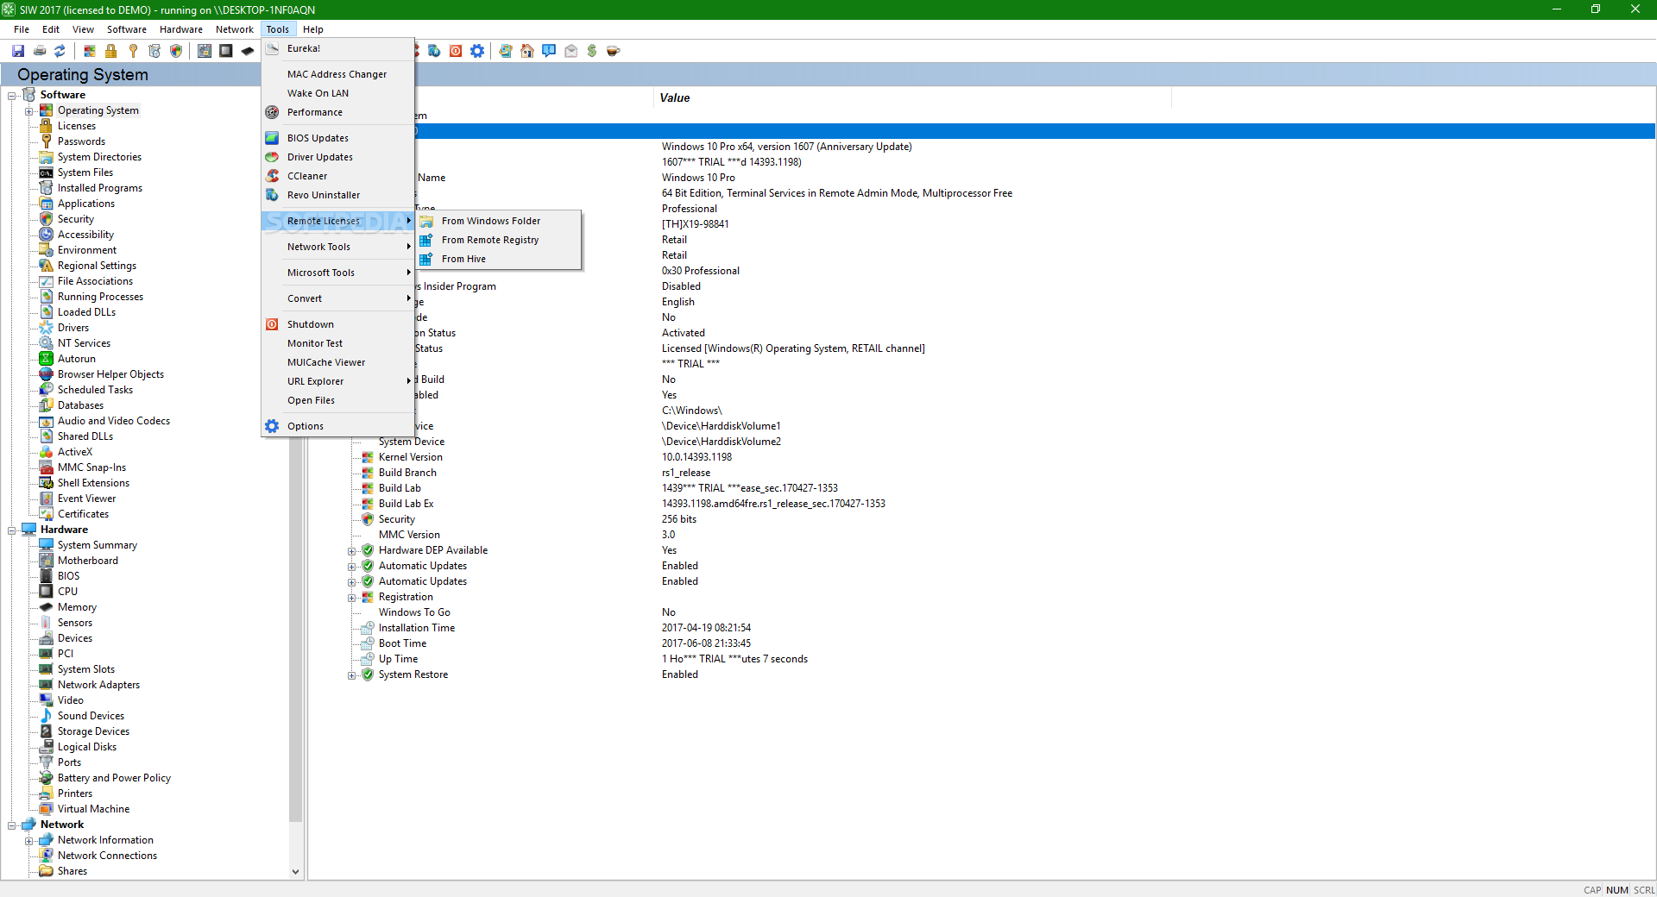The width and height of the screenshot is (1657, 897).
Task: Click the envelope email toolbar icon
Action: click(x=570, y=51)
